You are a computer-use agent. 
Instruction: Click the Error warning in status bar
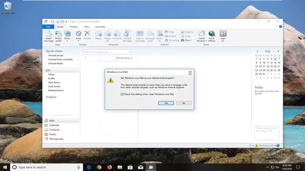[254, 145]
